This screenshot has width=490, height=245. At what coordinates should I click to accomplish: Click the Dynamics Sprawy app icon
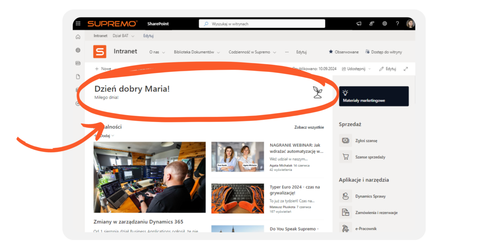coord(345,196)
